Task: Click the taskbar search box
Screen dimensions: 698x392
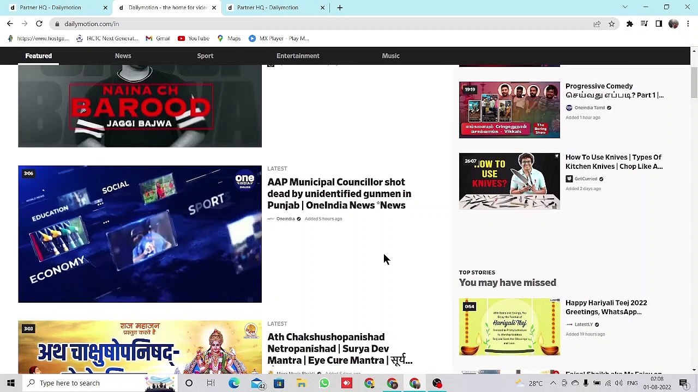Action: tap(100, 383)
